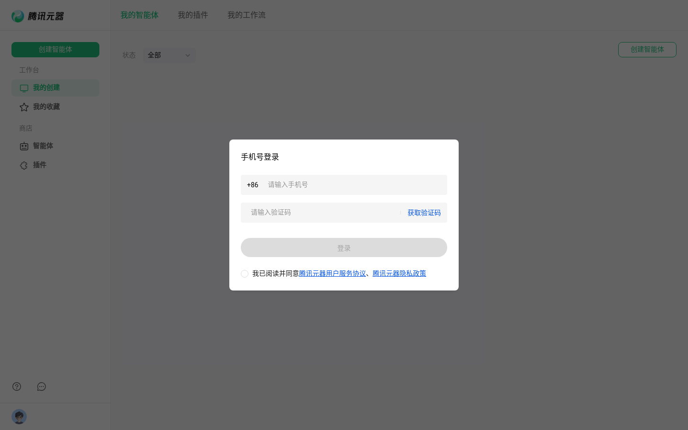Switch to 我的智能体 tab
This screenshot has height=430, width=688.
coord(140,15)
